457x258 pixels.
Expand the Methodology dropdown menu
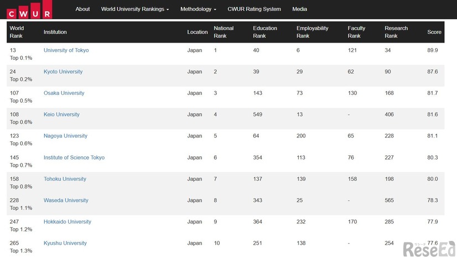[x=198, y=9]
